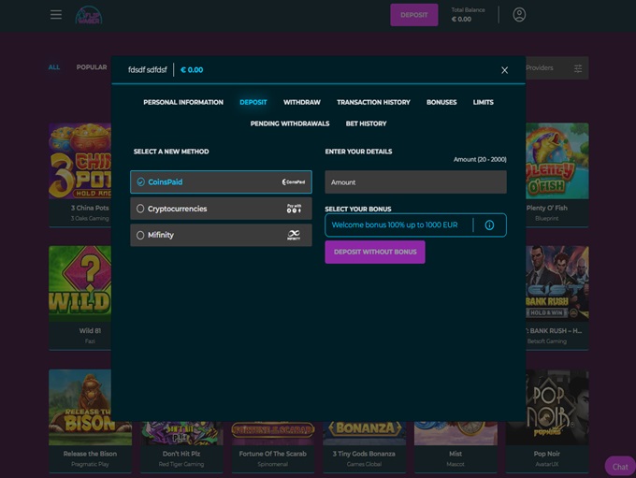Screen dimensions: 636x478
Task: Select the welcome bonus 100% option
Action: [x=398, y=225]
